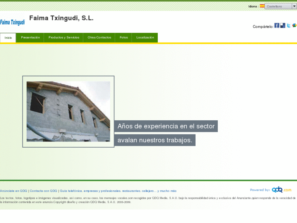297x223 pixels.
Task: Click the Faima Txingudi, S.L. heading
Action: point(61,18)
